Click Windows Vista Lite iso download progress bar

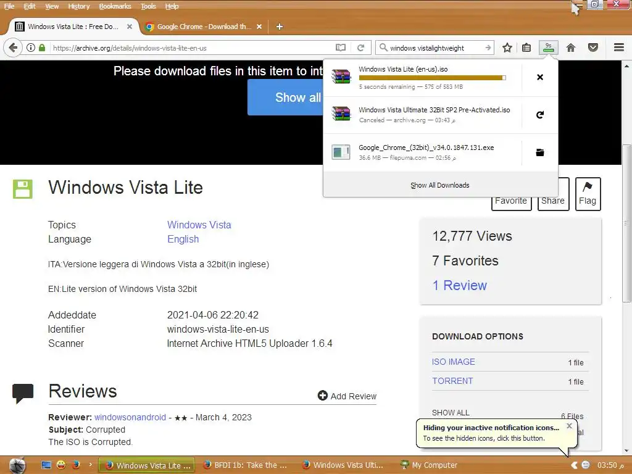click(432, 78)
